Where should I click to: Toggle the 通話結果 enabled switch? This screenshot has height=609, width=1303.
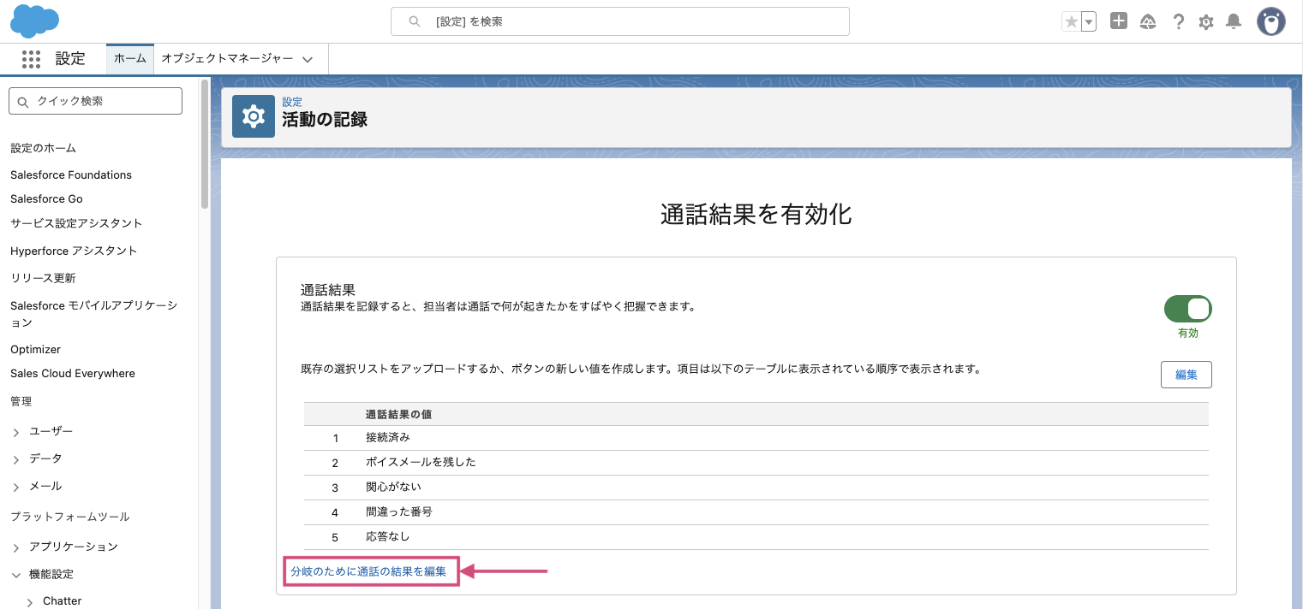[1187, 309]
